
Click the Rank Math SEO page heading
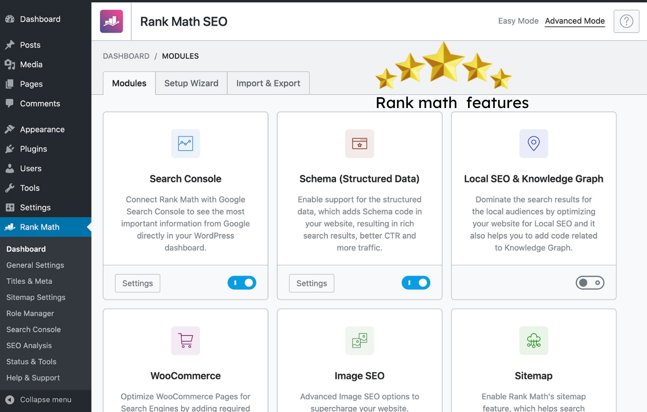point(183,21)
